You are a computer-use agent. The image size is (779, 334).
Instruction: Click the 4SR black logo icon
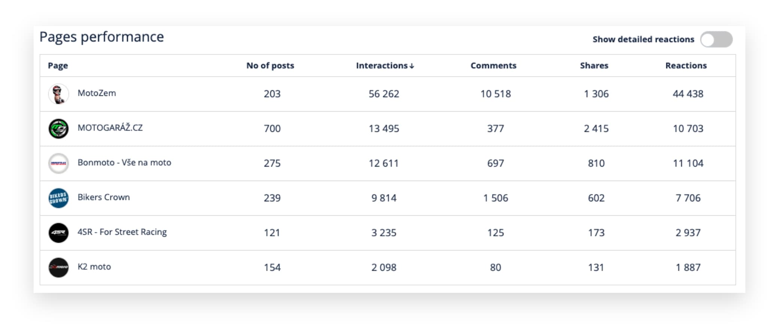[x=58, y=233]
